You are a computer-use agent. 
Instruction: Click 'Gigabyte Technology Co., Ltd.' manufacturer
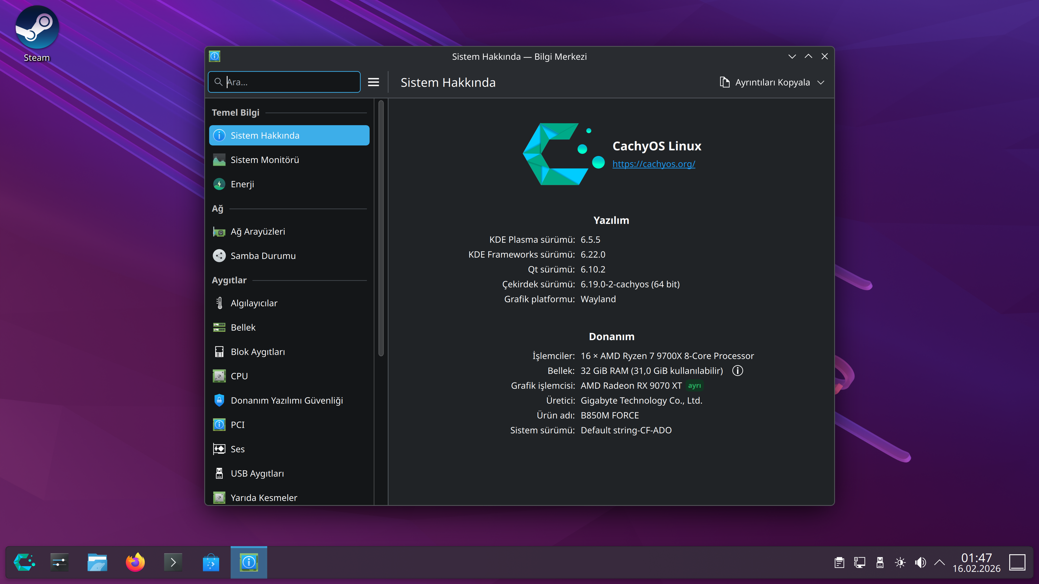click(x=641, y=400)
